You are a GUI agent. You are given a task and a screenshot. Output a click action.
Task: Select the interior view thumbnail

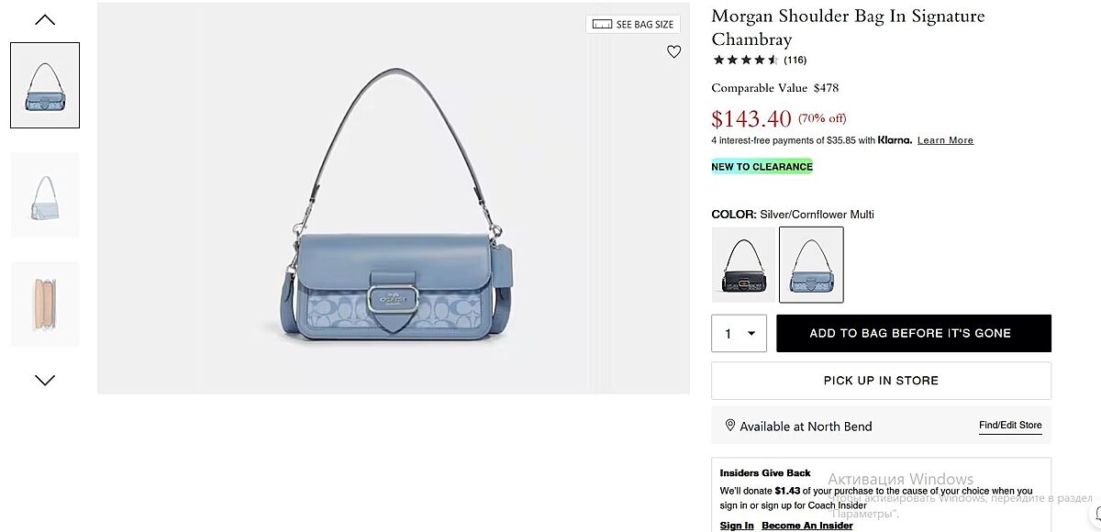45,304
